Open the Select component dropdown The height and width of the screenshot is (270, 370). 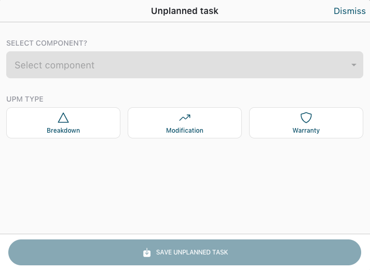185,65
